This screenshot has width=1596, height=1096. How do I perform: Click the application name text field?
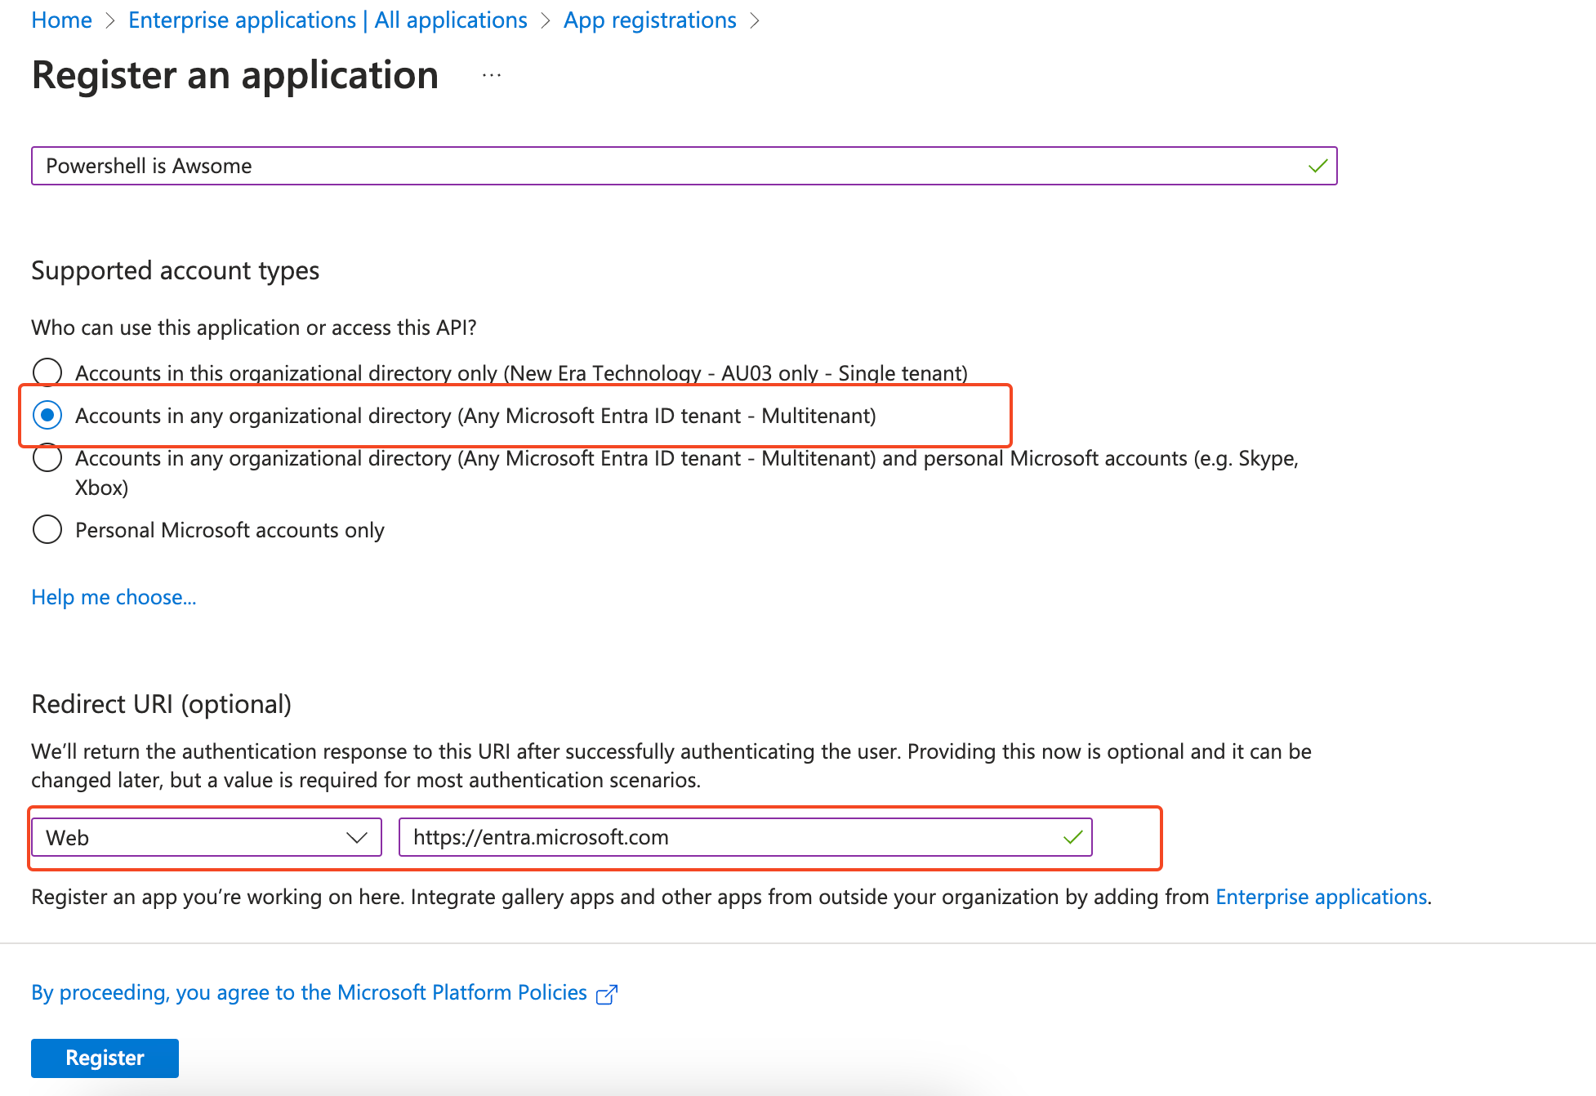click(653, 167)
